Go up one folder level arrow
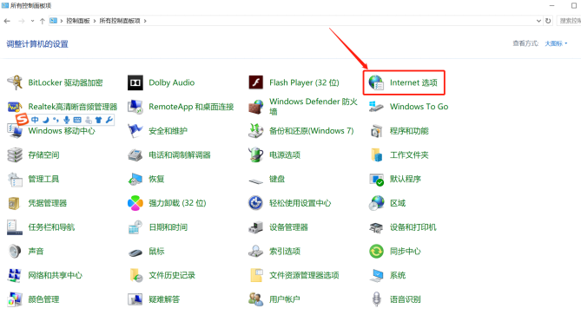 [x=43, y=21]
